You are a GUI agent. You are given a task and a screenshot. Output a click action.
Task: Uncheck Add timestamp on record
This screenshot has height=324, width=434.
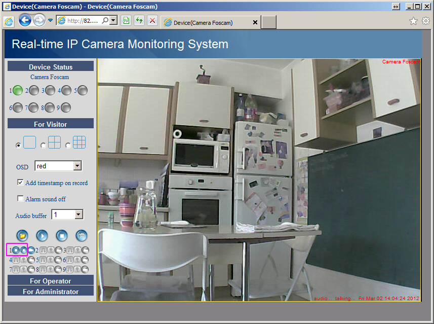click(x=20, y=183)
